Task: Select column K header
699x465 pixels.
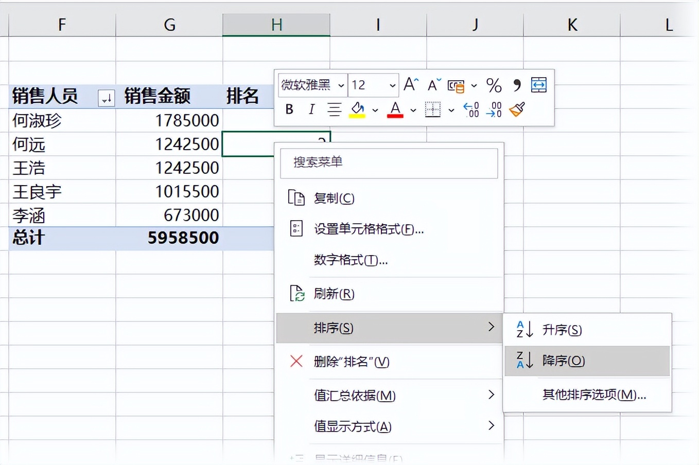Action: (572, 25)
